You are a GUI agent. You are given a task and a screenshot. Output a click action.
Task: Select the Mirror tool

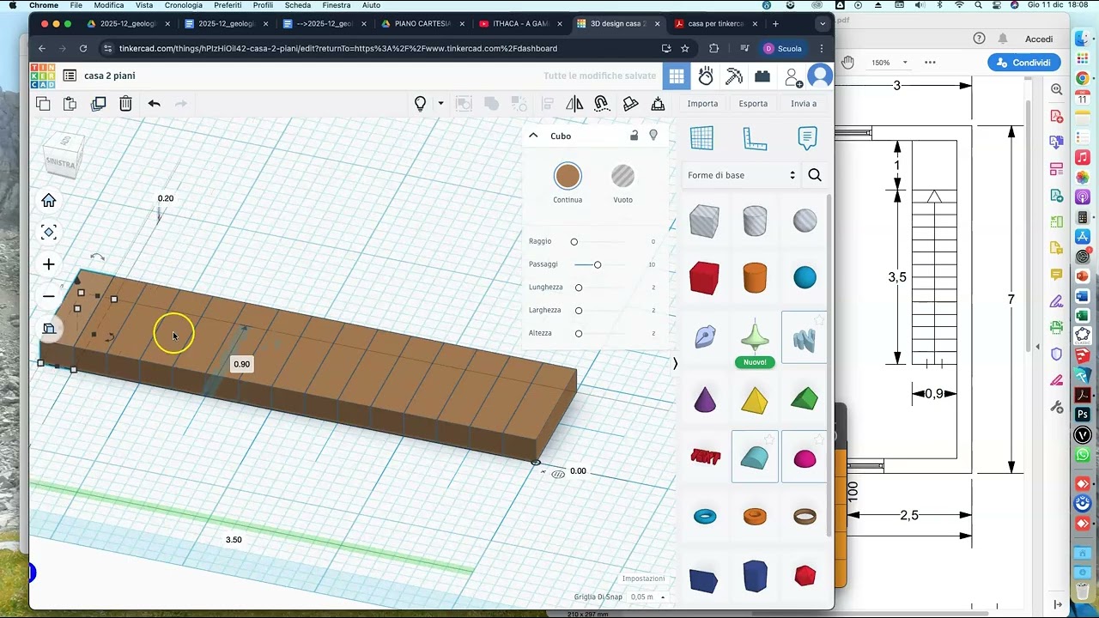click(x=574, y=104)
